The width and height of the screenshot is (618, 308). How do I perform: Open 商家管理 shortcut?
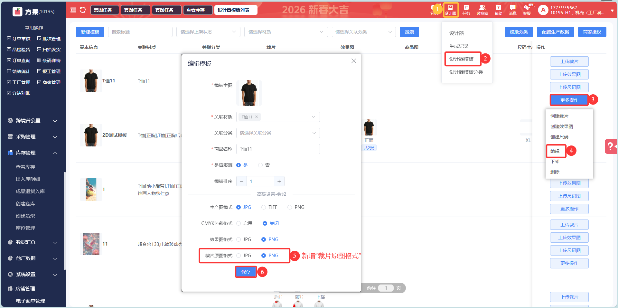[49, 82]
